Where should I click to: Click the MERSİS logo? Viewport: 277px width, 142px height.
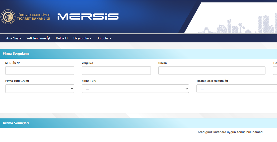point(88,16)
